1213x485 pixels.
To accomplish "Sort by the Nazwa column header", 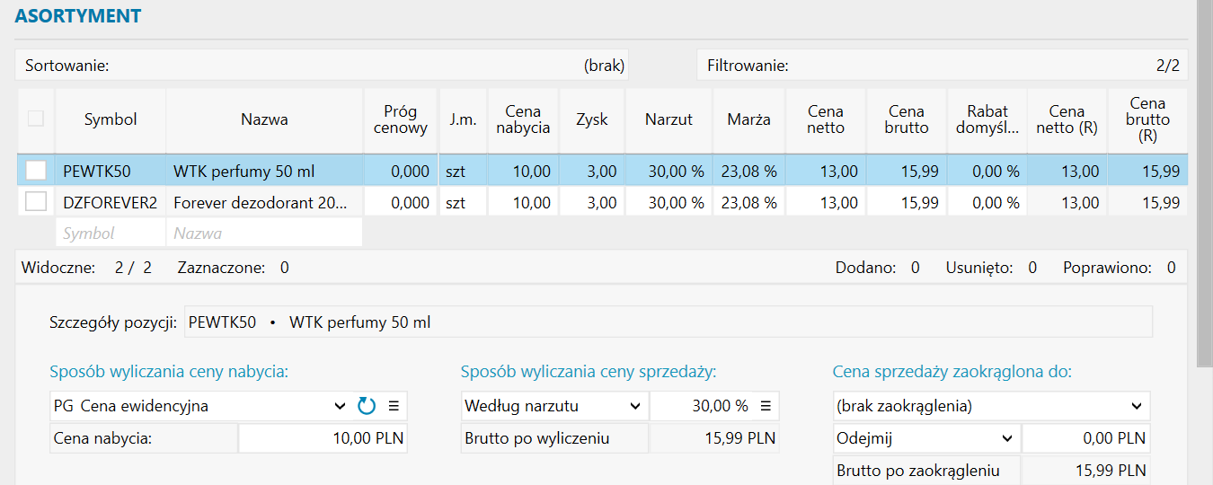I will 264,119.
